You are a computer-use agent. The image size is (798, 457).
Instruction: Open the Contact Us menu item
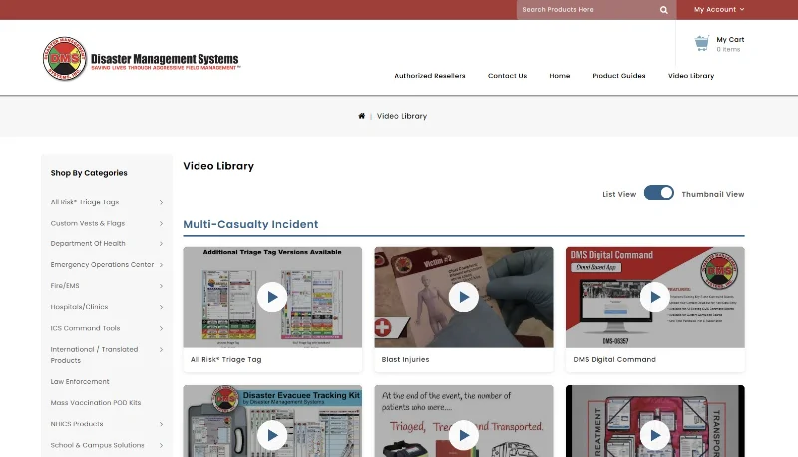(x=507, y=75)
